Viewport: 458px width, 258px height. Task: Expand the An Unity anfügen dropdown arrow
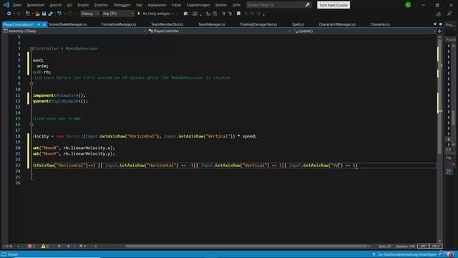click(x=172, y=14)
